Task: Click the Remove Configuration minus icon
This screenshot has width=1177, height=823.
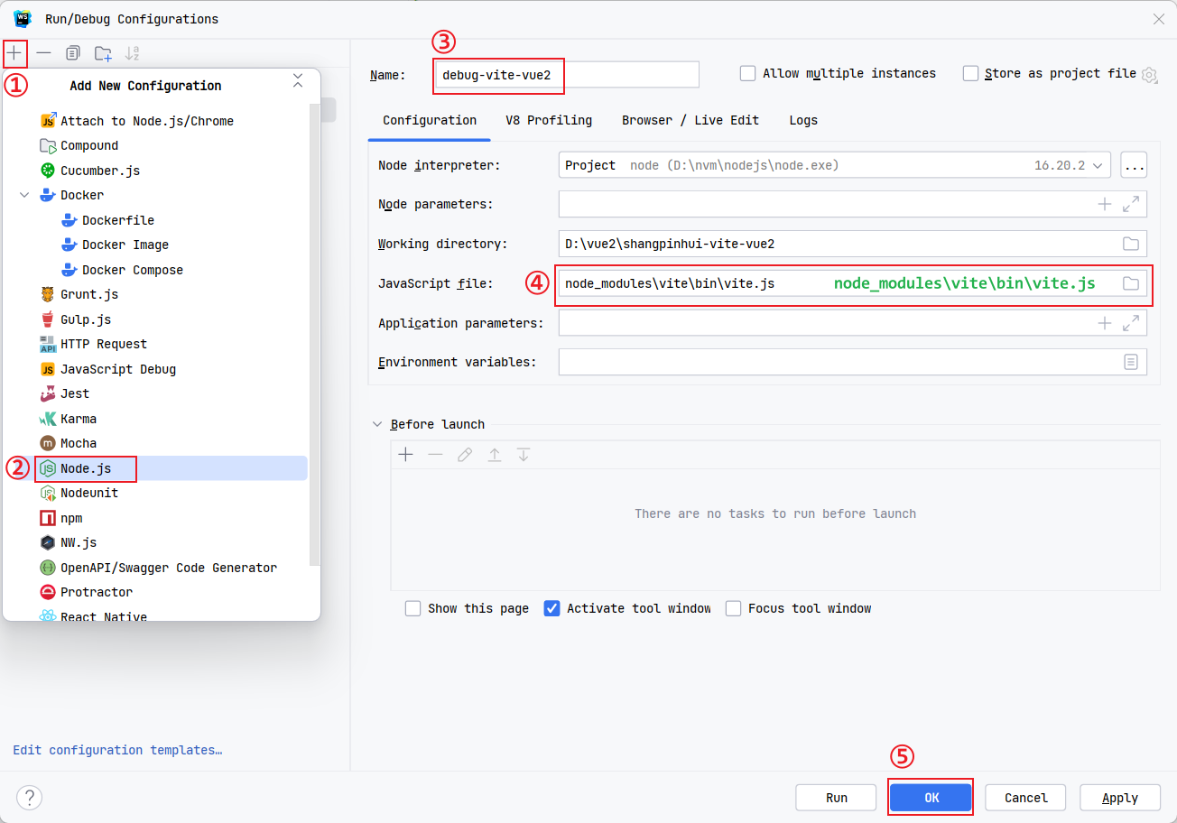Action: click(43, 53)
